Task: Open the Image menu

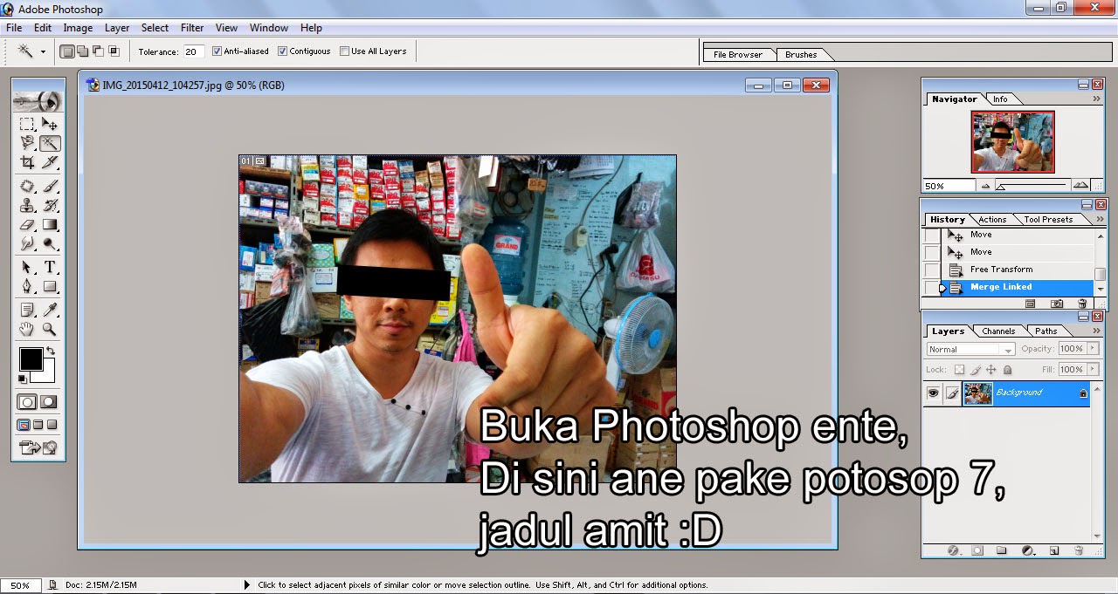Action: (x=78, y=28)
